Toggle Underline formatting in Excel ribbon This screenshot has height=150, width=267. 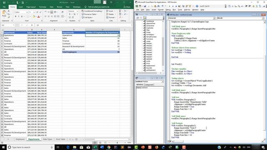22,17
